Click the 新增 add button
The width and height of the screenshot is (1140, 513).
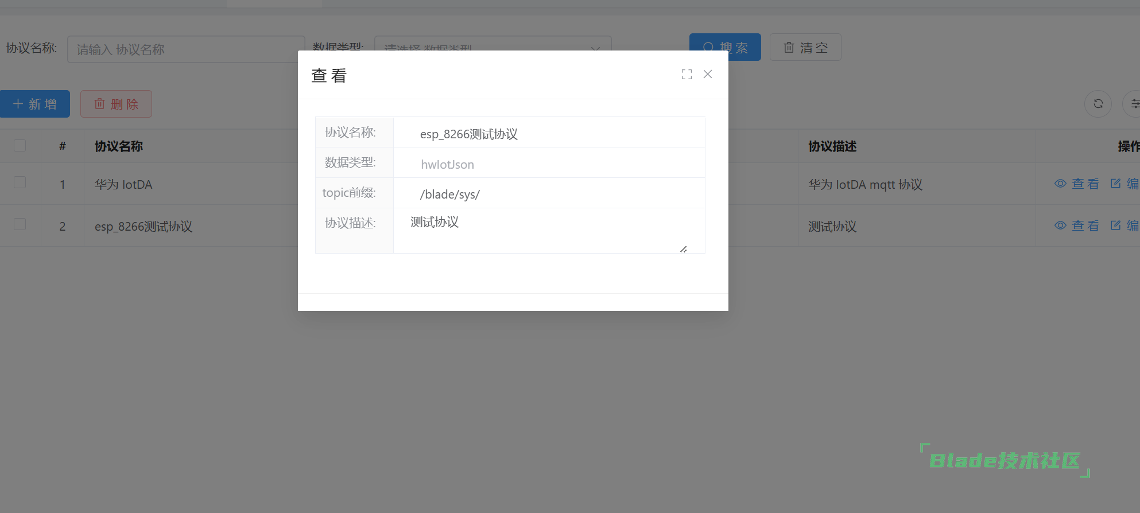[34, 104]
